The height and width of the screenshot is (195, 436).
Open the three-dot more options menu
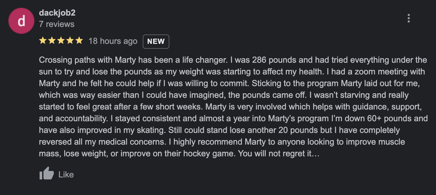pyautogui.click(x=408, y=18)
